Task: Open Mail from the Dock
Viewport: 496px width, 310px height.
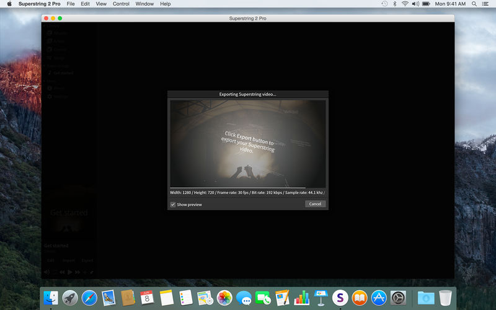Action: (x=108, y=298)
